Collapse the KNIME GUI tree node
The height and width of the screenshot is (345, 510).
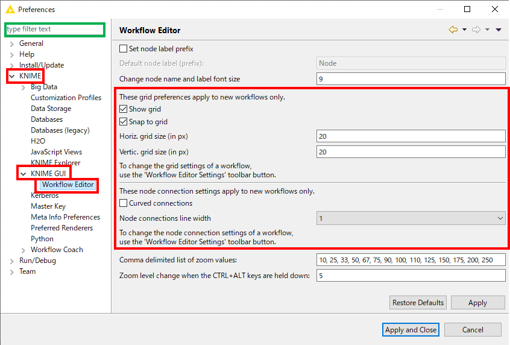point(24,174)
